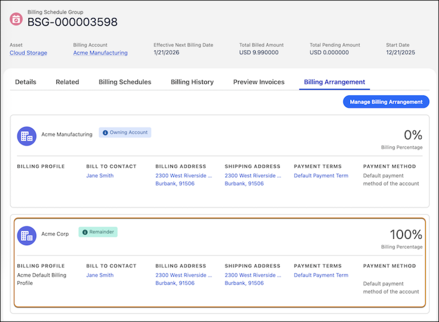Click Acme Default Billing Profile text

(x=42, y=279)
